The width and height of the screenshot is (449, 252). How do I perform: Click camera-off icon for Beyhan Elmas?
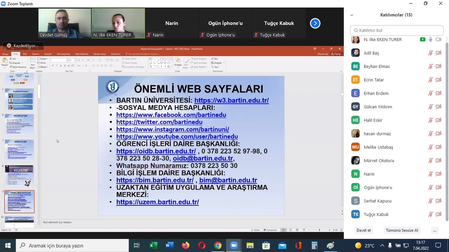(438, 67)
